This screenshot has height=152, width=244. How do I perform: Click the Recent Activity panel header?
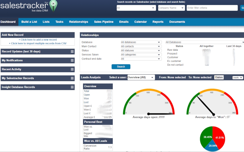tap(38, 69)
